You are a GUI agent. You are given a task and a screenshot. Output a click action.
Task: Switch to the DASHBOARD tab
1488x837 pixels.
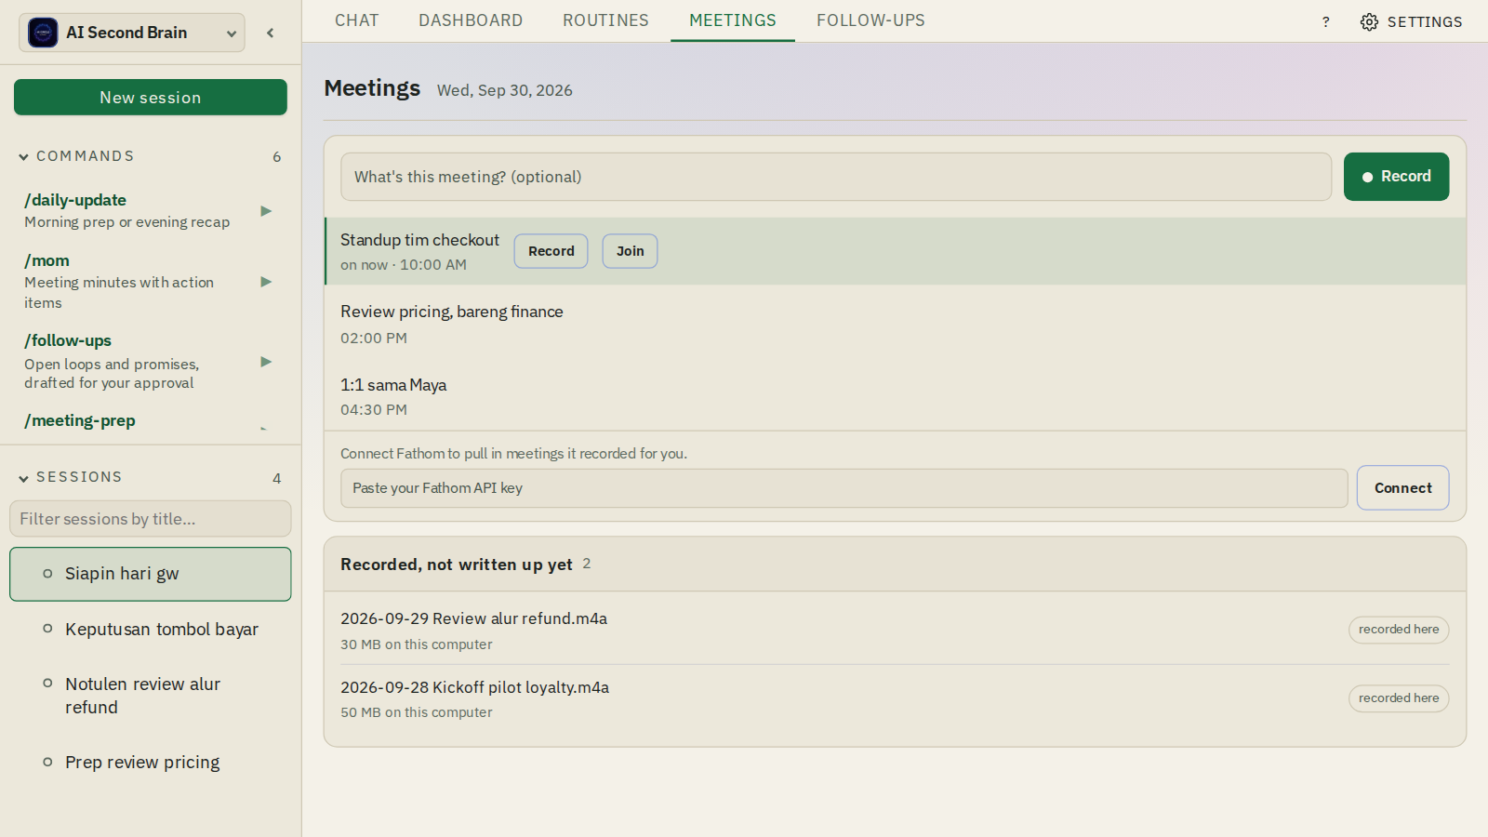(471, 20)
